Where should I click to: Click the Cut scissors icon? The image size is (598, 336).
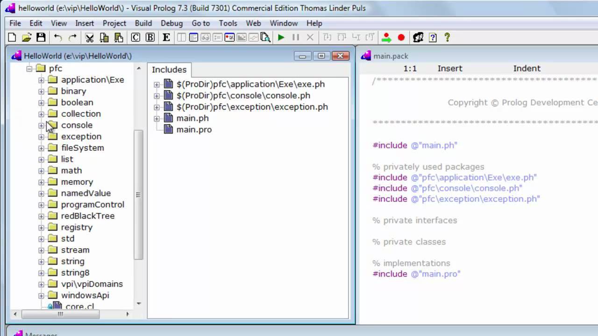(x=89, y=38)
